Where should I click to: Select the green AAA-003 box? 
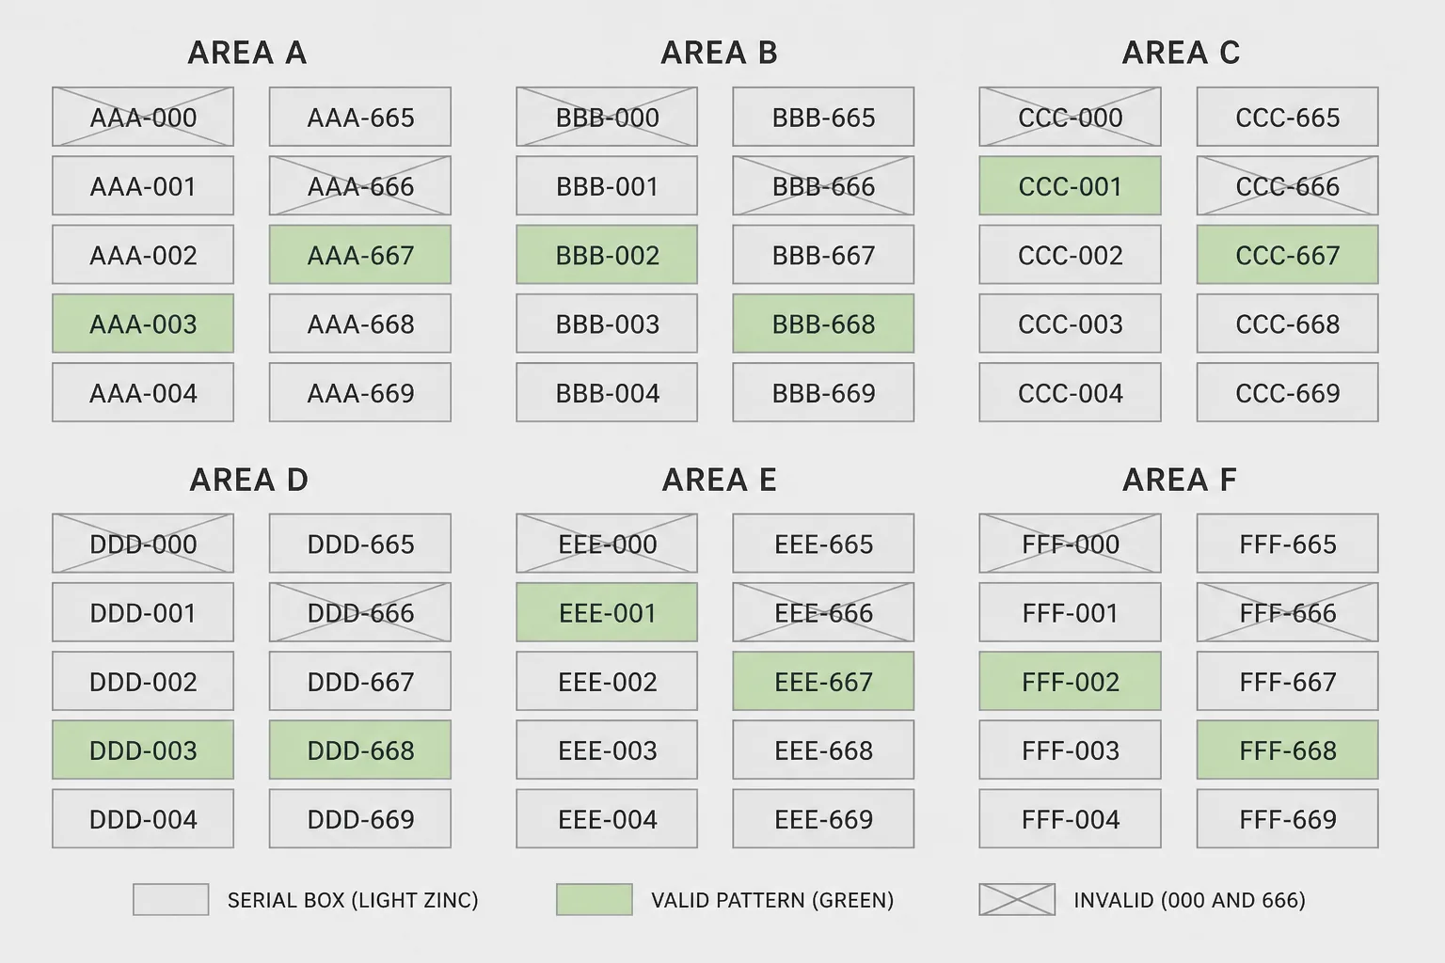click(143, 324)
